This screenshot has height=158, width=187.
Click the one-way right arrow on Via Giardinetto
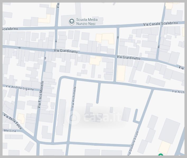pos(19,48)
